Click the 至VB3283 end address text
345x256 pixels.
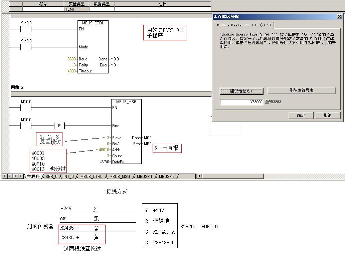point(273,102)
